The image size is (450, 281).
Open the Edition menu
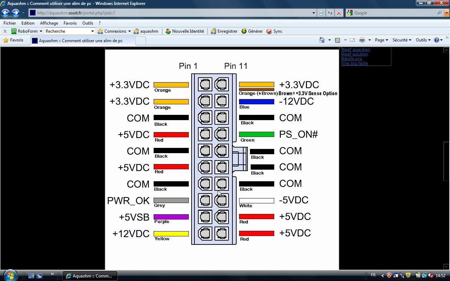click(28, 23)
